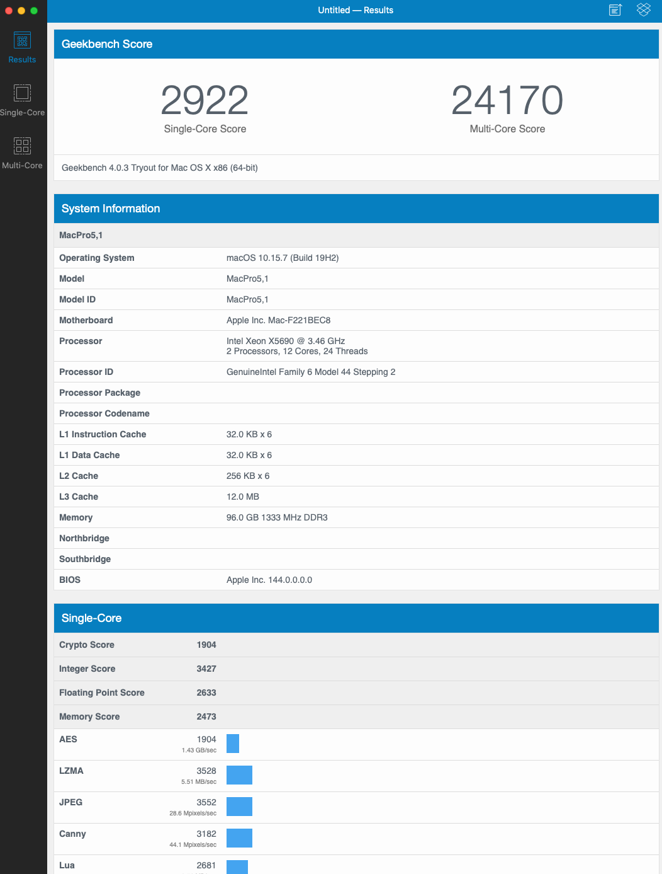Image resolution: width=662 pixels, height=874 pixels.
Task: Click the JPEG 28.6 Mpixels/sec rate
Action: point(193,814)
